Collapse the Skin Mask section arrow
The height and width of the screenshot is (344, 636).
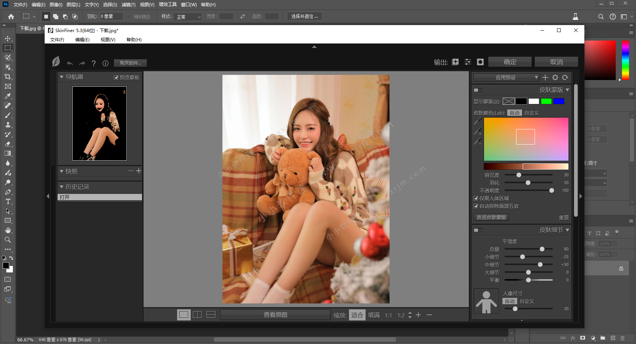(567, 90)
